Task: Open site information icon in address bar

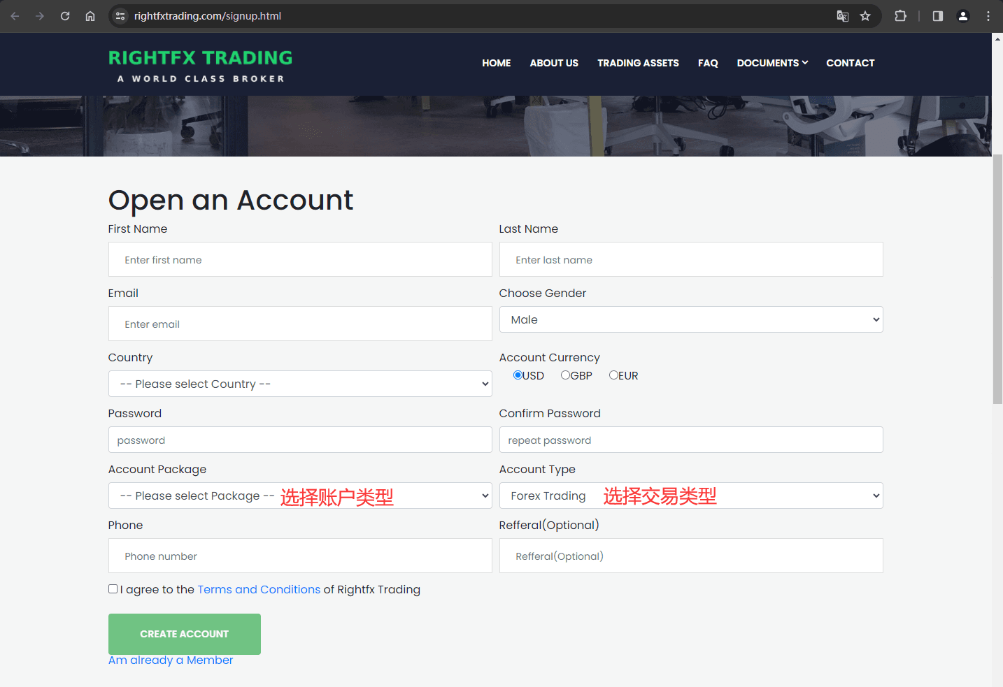Action: [120, 16]
